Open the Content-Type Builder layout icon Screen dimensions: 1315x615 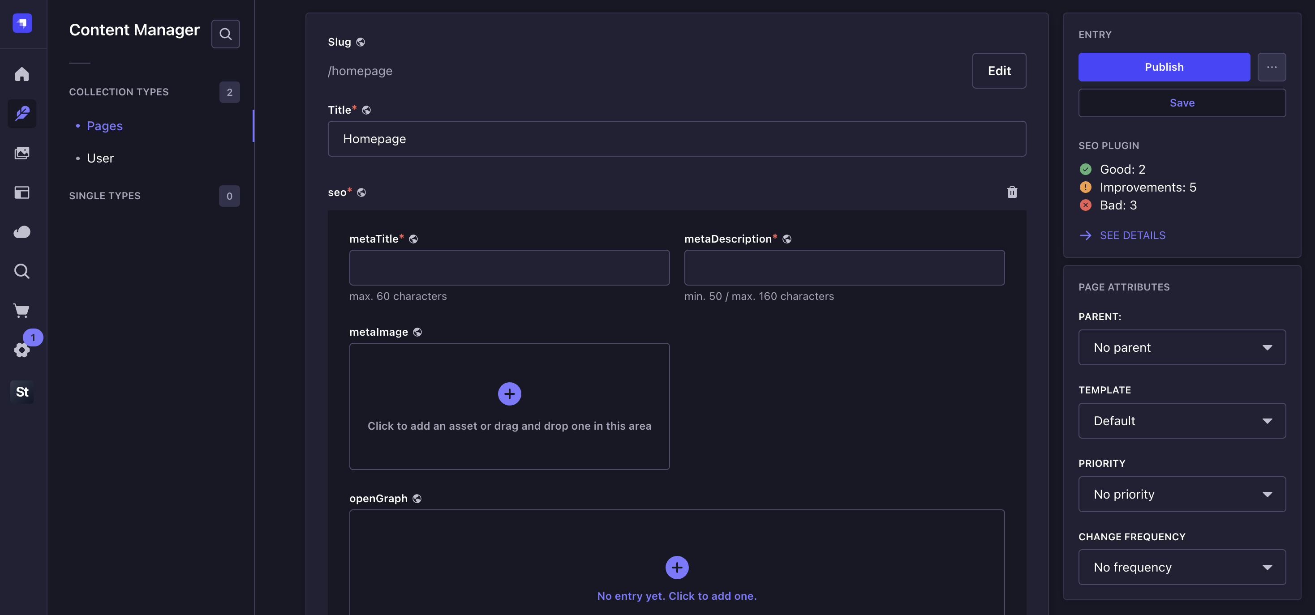tap(22, 192)
